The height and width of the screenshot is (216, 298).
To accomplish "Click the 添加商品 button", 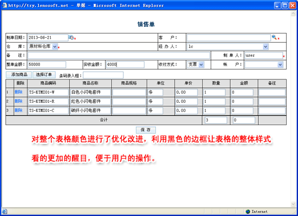I will (19, 75).
